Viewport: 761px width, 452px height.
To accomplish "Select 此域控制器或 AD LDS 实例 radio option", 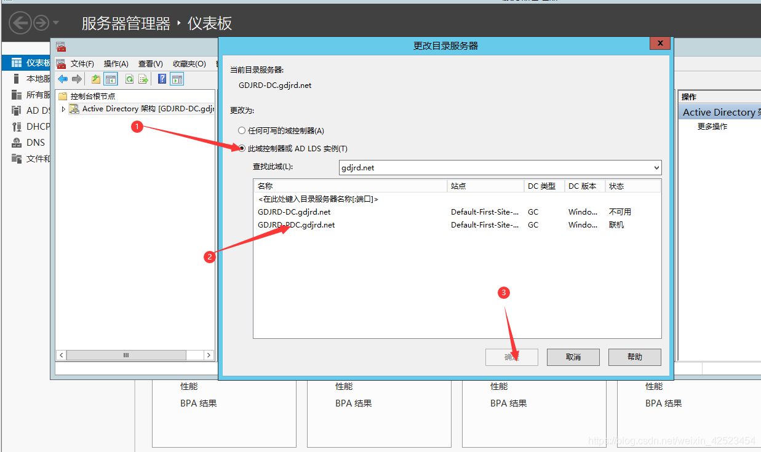I will click(293, 148).
